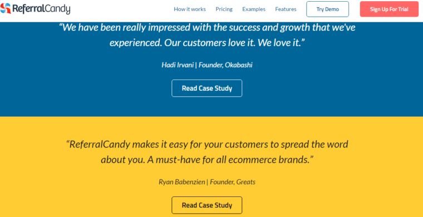Image resolution: width=423 pixels, height=217 pixels.
Task: Click the text "Founder, Okabashi"
Action: (x=225, y=65)
